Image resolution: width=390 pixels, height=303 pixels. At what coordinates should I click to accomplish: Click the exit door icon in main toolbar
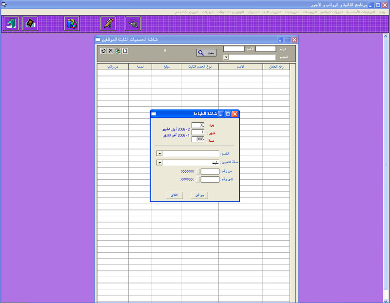pyautogui.click(x=11, y=23)
